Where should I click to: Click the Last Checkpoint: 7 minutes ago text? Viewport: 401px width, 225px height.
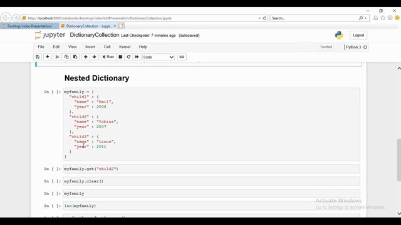148,36
